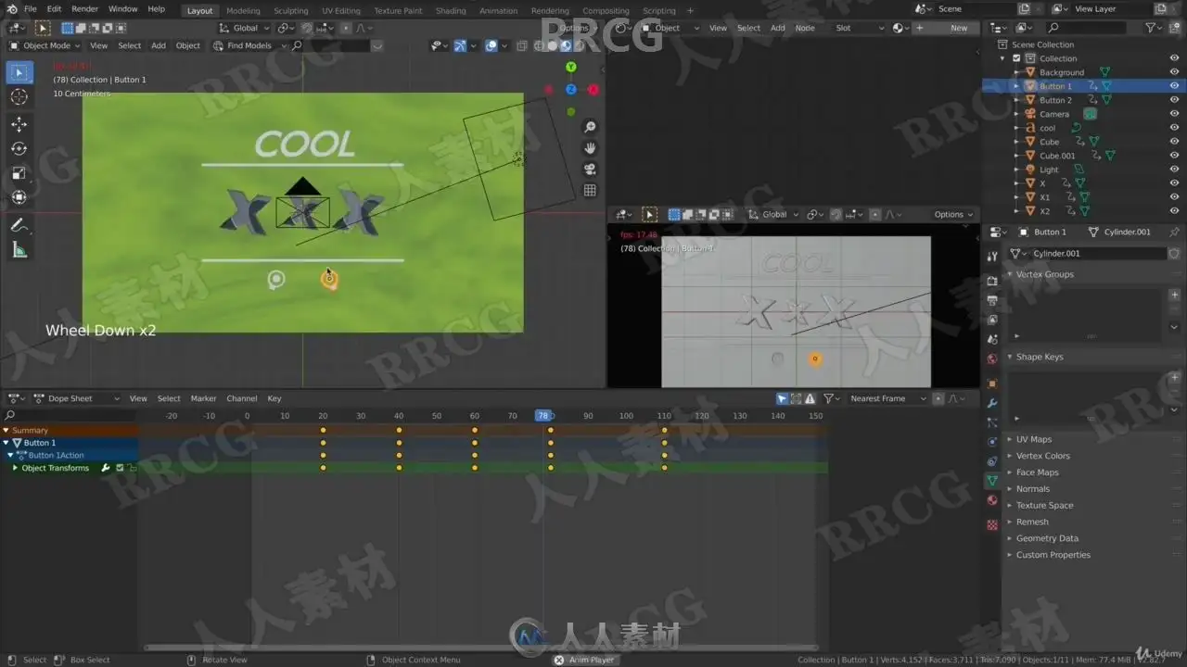The image size is (1187, 667).
Task: Switch to the Shading workspace tab
Action: tap(451, 10)
